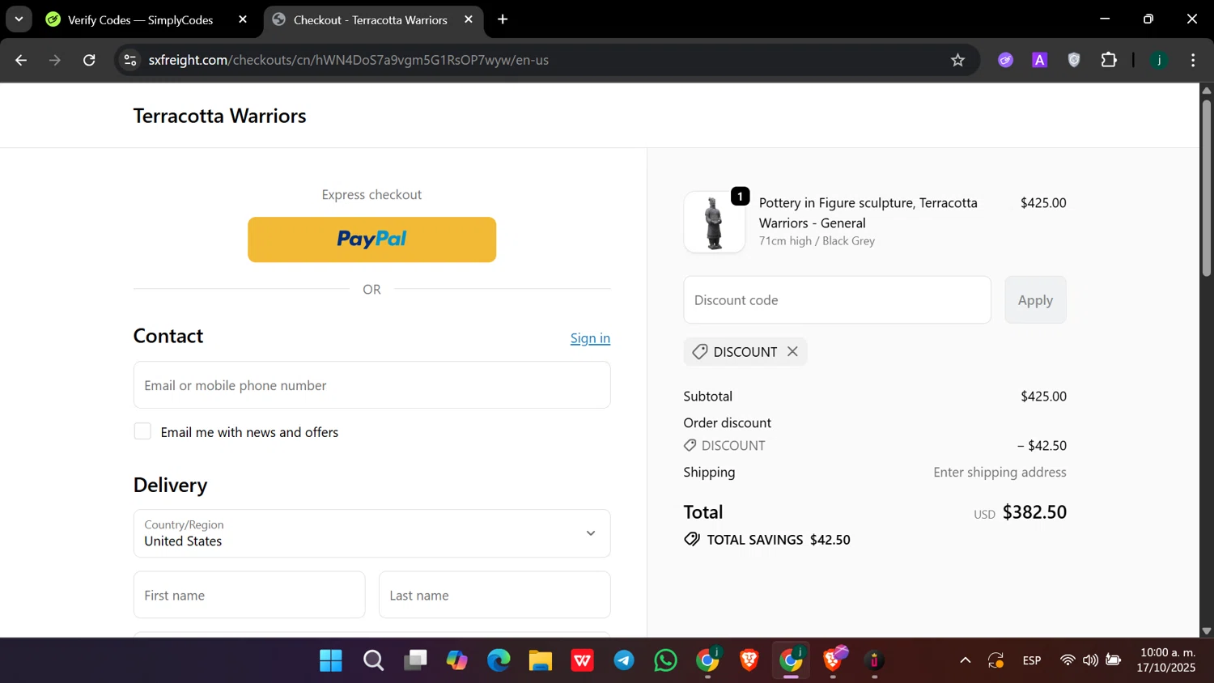Click the Apply discount button

point(1035,300)
